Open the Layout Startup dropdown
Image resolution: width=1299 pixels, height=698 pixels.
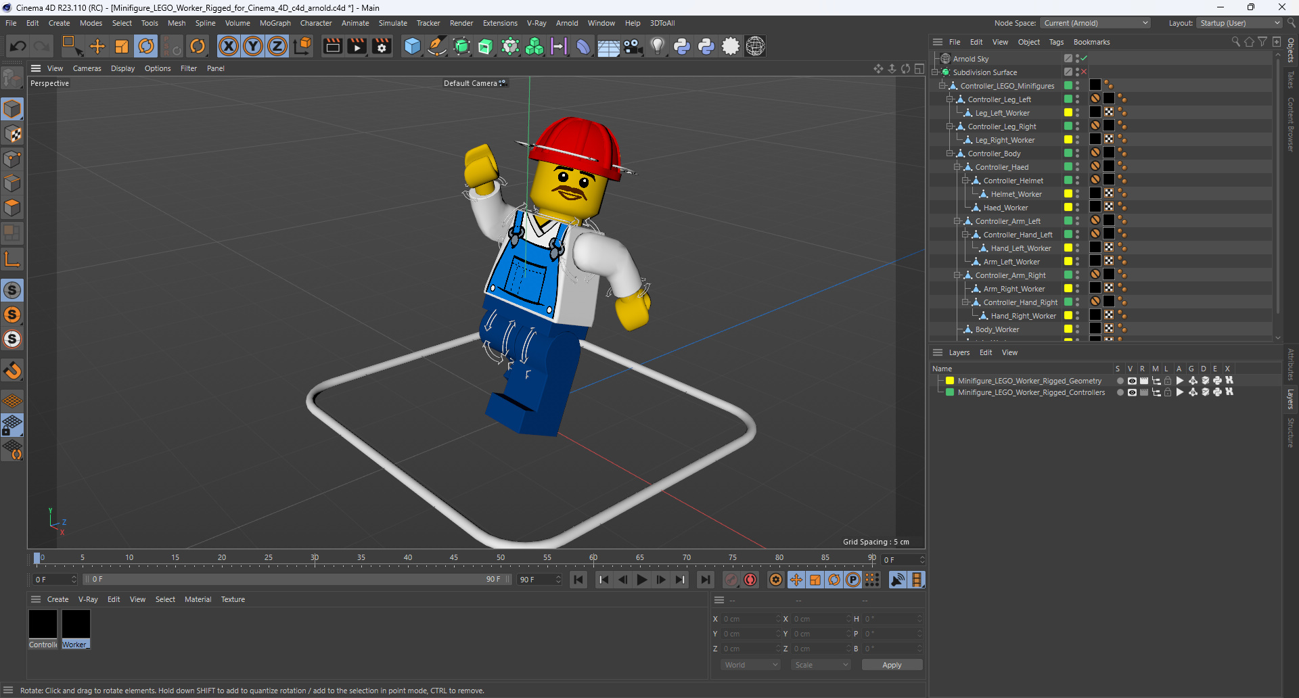coord(1239,23)
